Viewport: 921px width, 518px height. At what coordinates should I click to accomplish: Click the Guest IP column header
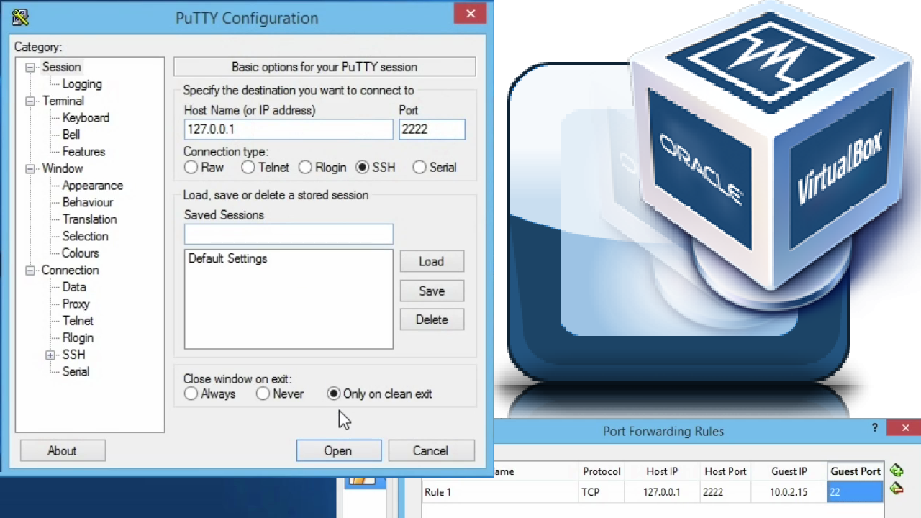pyautogui.click(x=789, y=471)
